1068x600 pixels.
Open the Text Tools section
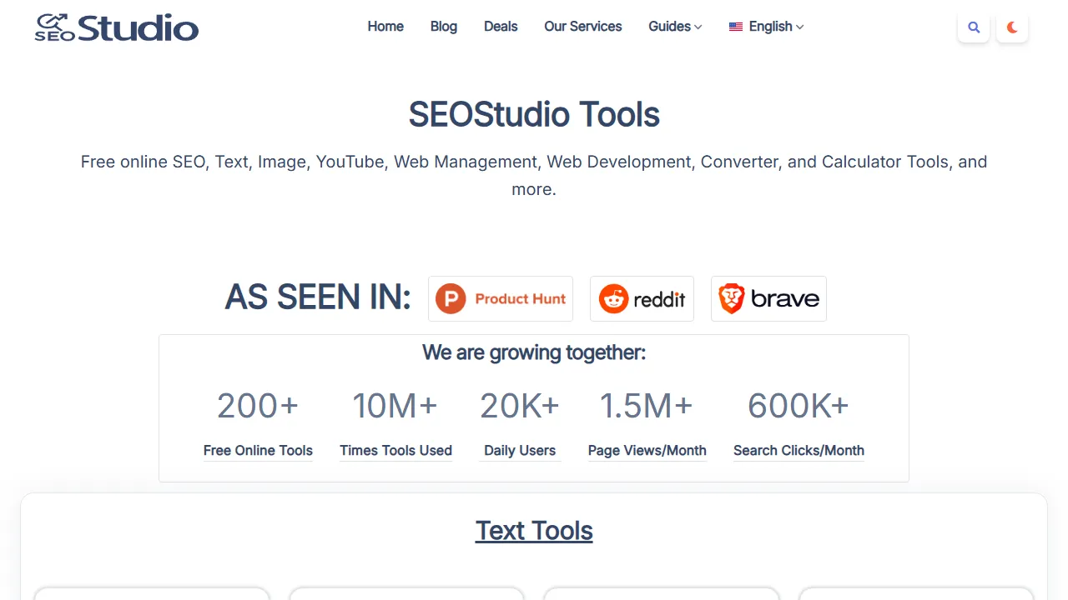(533, 530)
